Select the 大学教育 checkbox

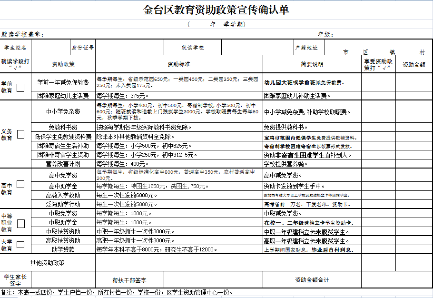[20, 245]
